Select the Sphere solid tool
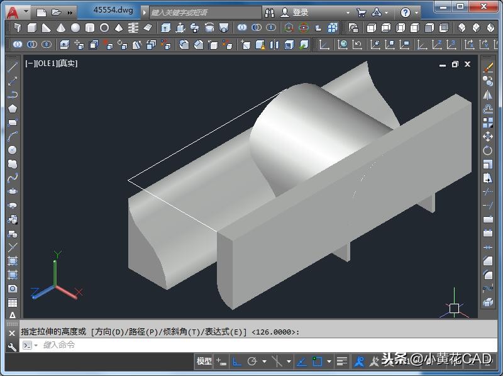The width and height of the screenshot is (503, 376). click(x=75, y=28)
